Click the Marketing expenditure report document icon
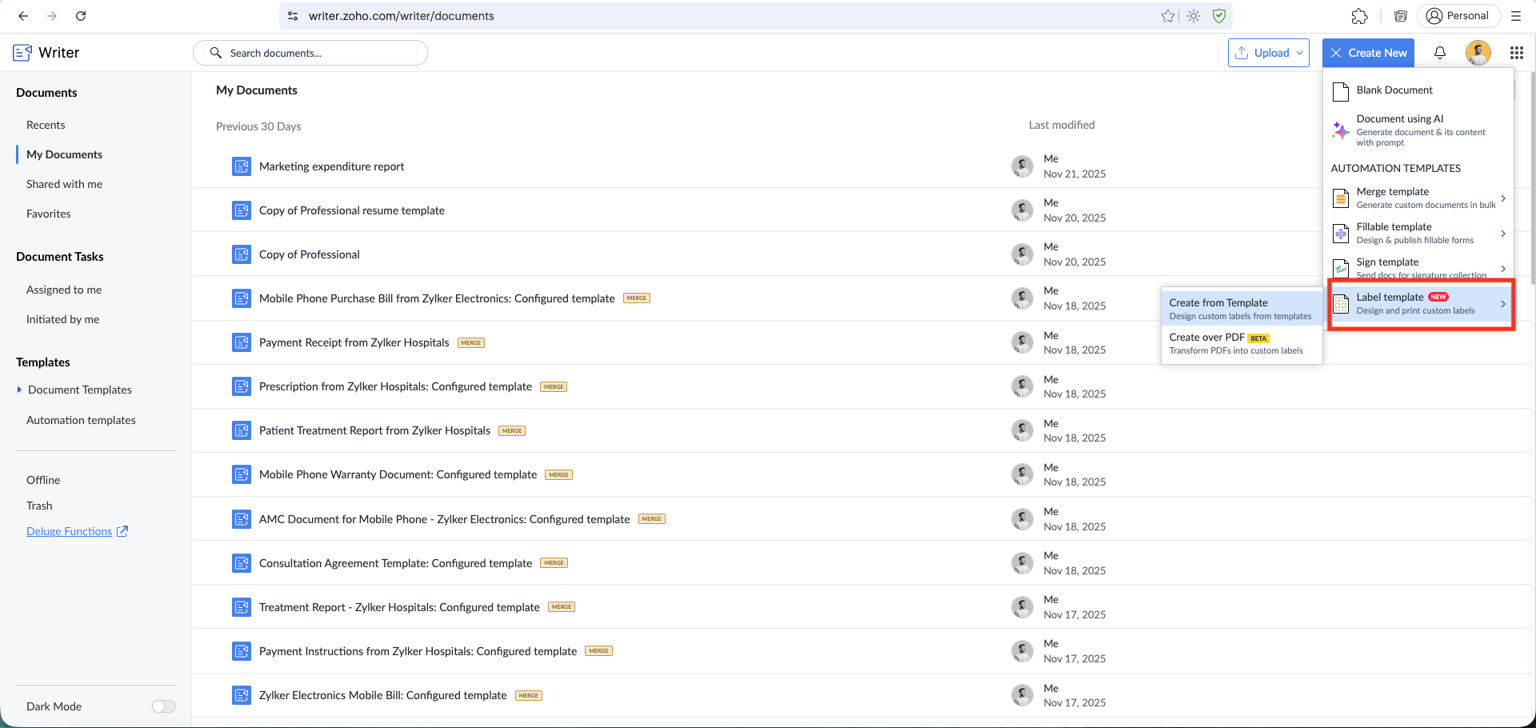This screenshot has width=1536, height=728. (x=241, y=166)
